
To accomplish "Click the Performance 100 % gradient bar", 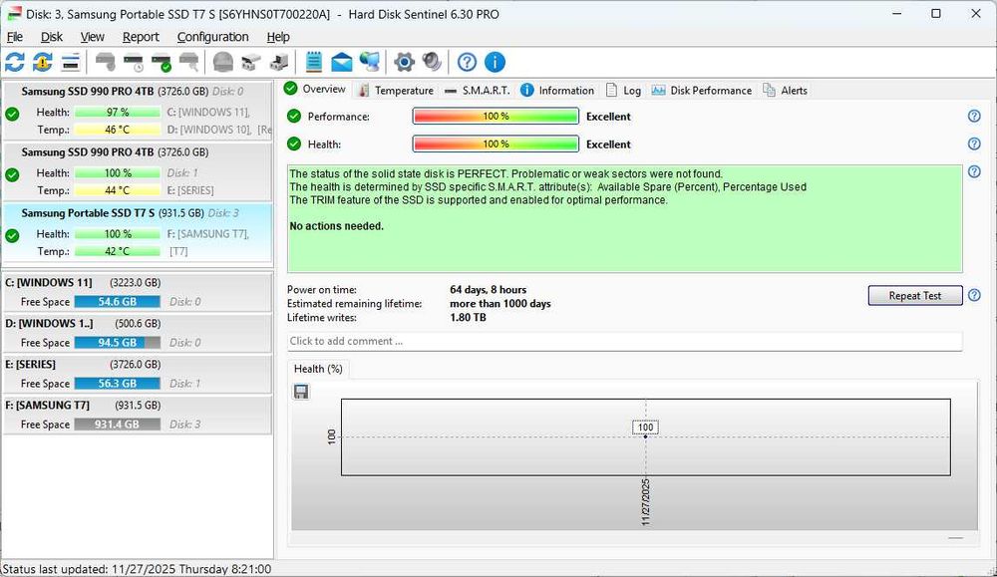I will coord(496,117).
